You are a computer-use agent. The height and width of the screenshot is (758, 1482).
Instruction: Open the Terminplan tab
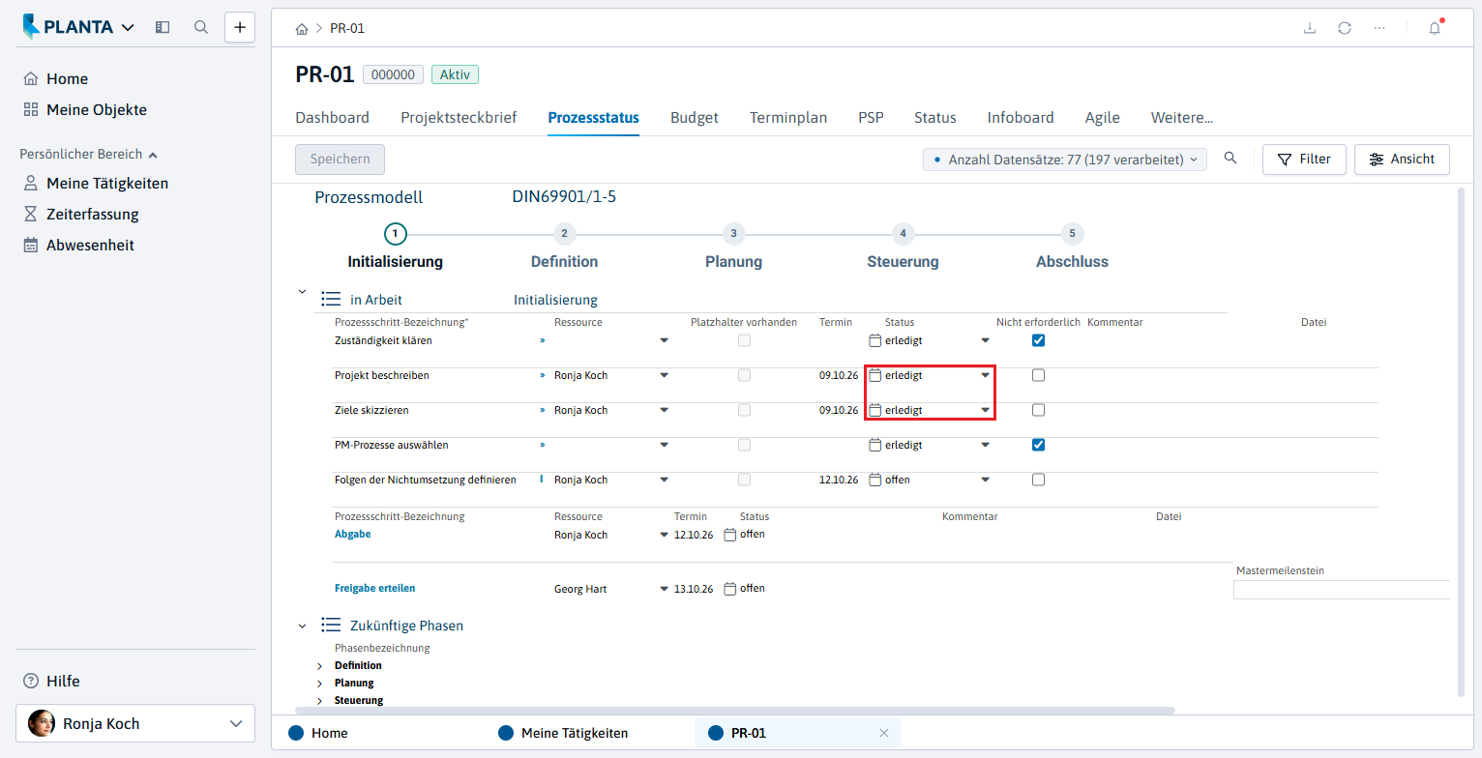pyautogui.click(x=788, y=118)
